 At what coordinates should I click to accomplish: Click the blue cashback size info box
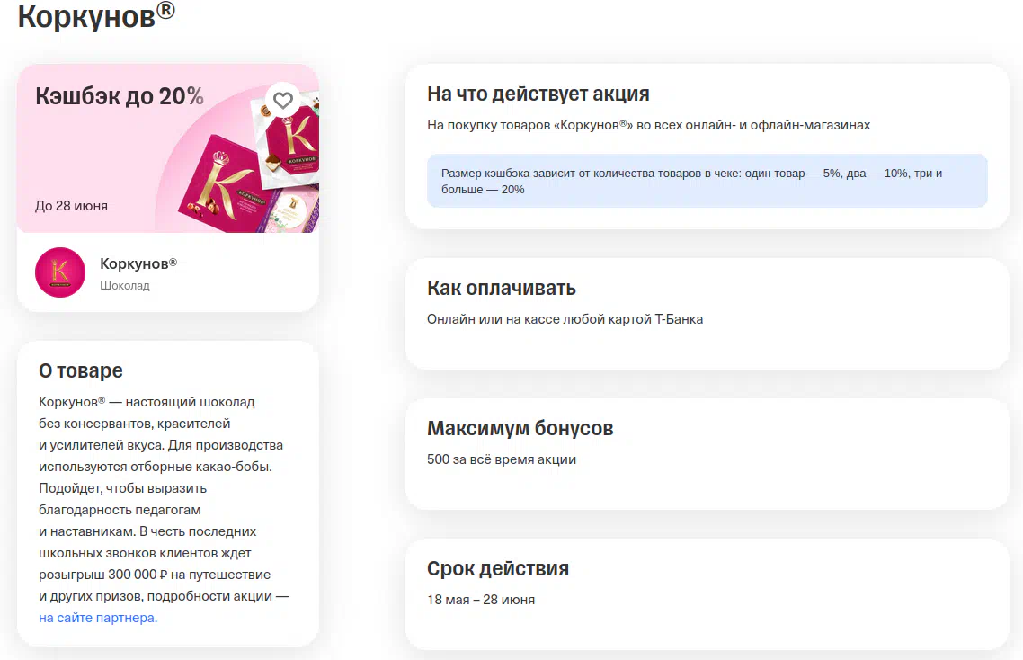pyautogui.click(x=707, y=181)
